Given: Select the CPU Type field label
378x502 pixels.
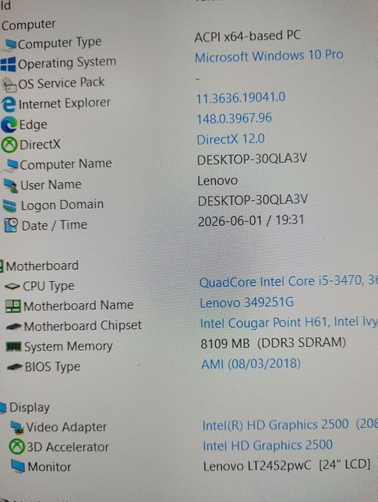Looking at the screenshot, I should click(49, 286).
